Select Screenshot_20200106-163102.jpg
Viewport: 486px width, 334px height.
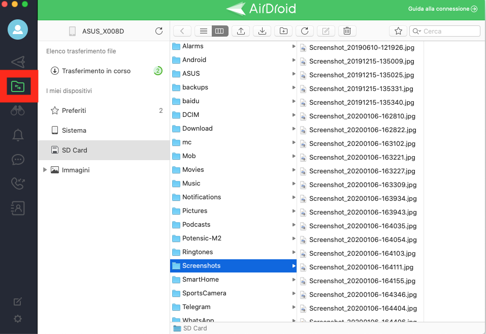pos(361,144)
